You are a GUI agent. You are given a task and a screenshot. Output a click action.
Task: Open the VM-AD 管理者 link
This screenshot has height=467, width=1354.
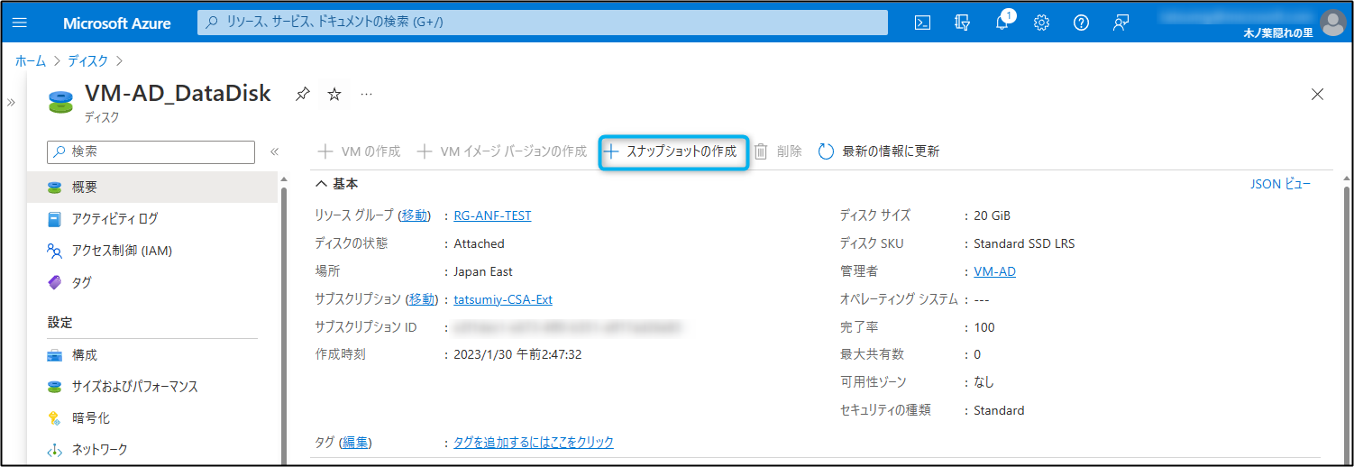click(x=995, y=271)
